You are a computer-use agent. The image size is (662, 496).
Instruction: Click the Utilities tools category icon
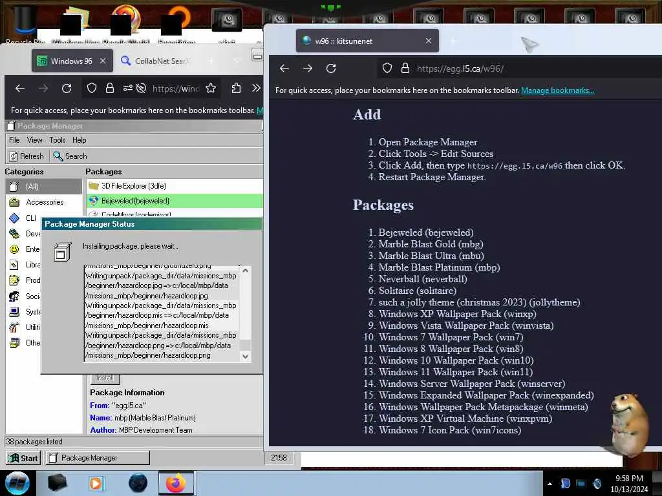(x=14, y=327)
